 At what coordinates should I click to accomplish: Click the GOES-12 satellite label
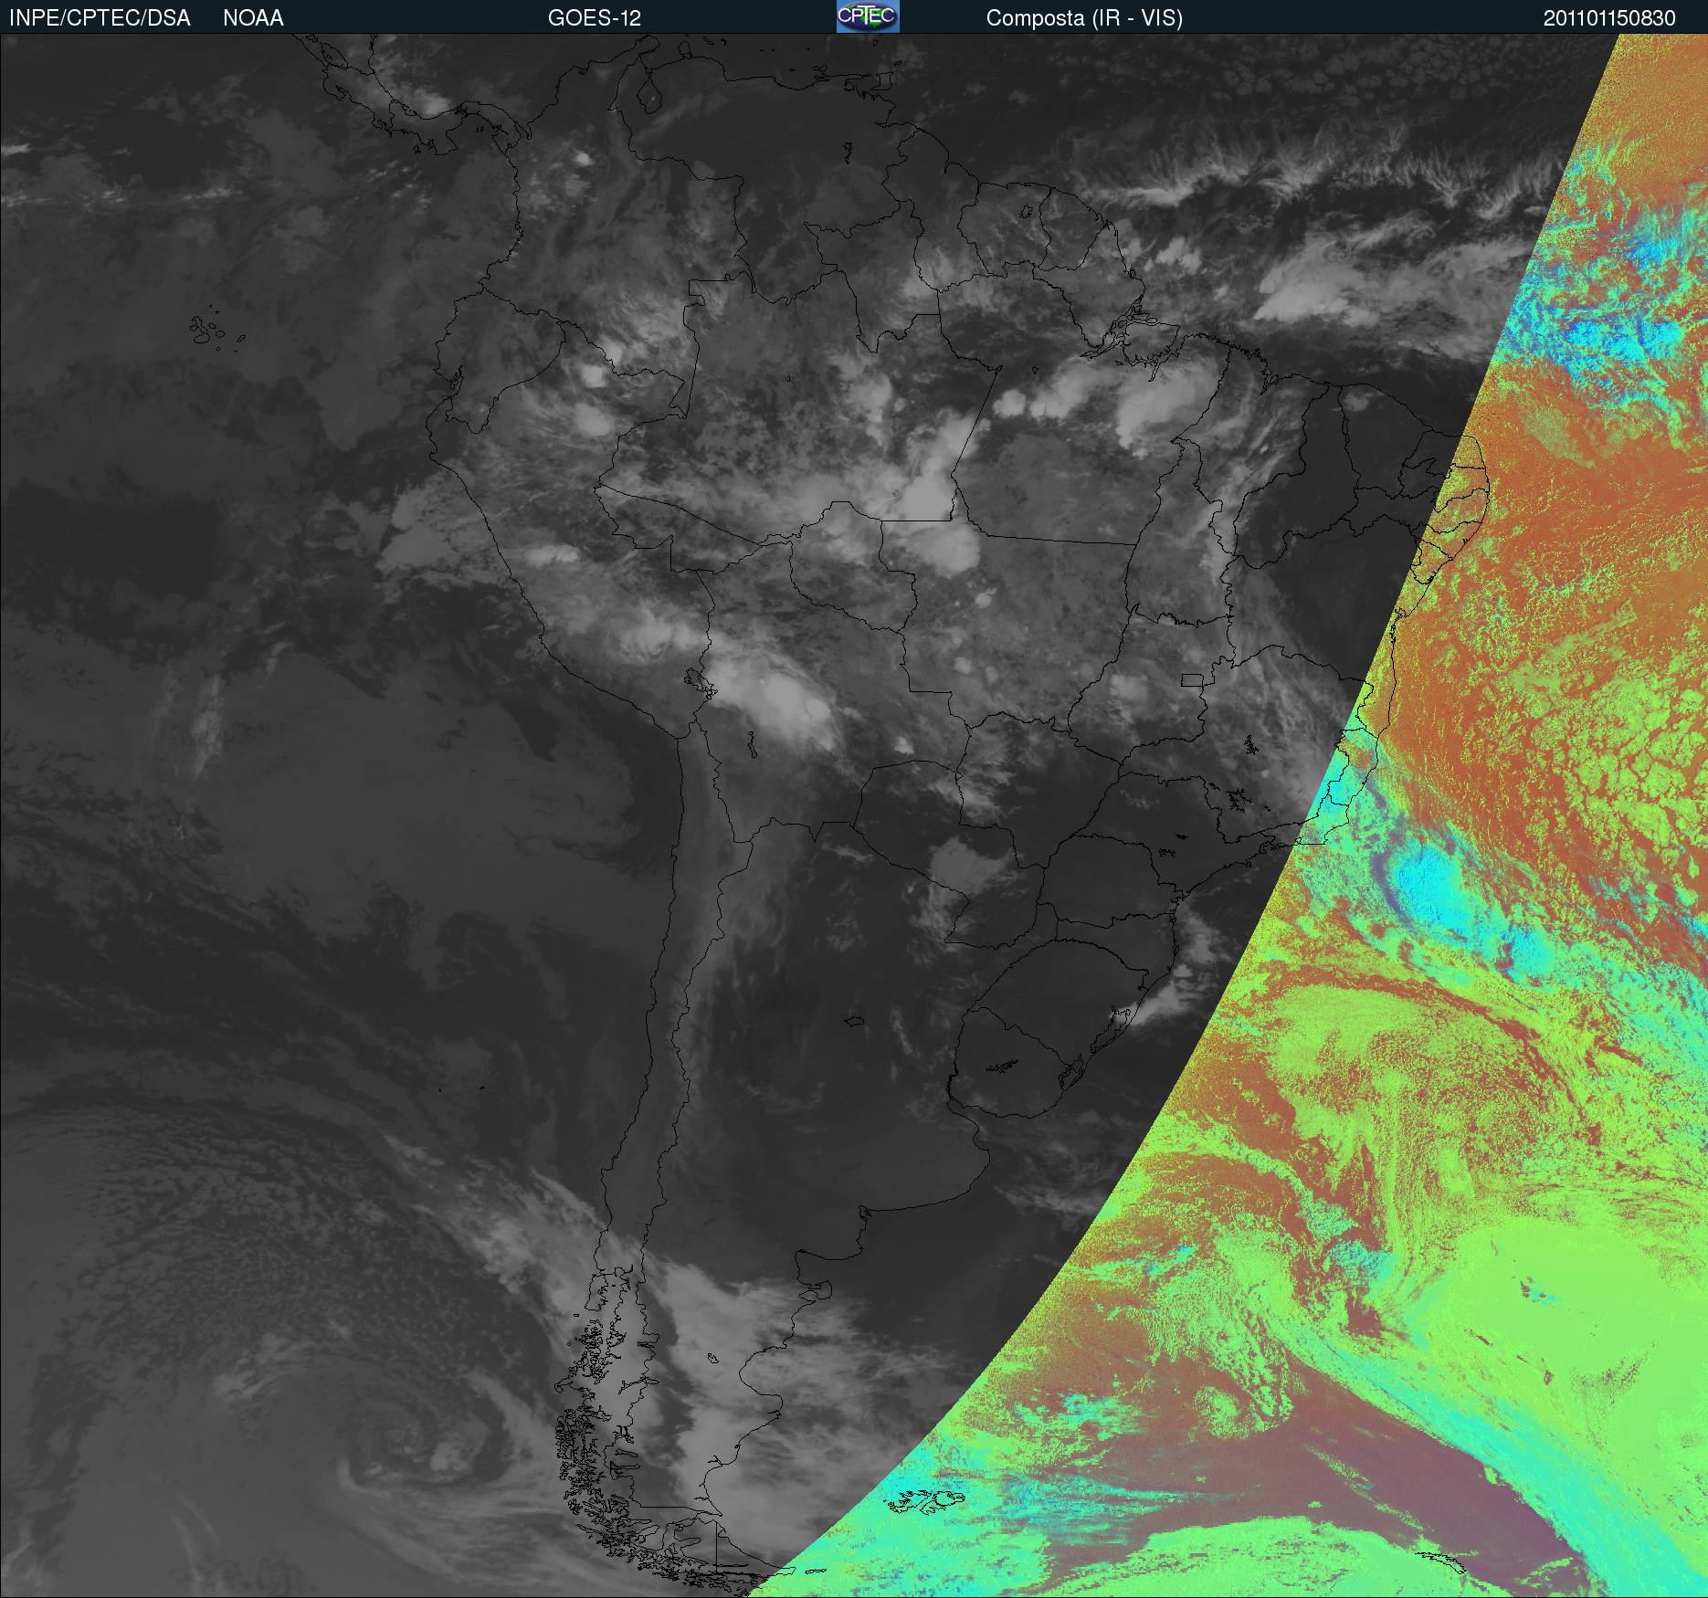click(595, 18)
